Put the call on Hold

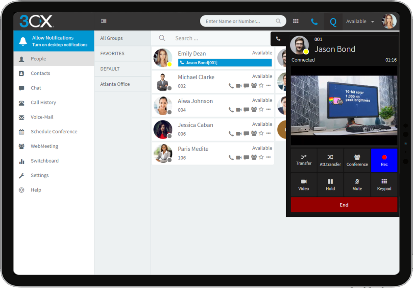click(330, 184)
